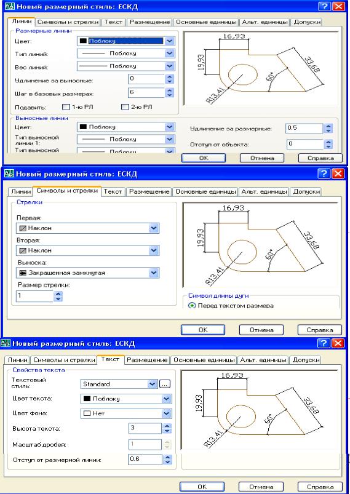Click OK button in the top dialog

point(204,158)
